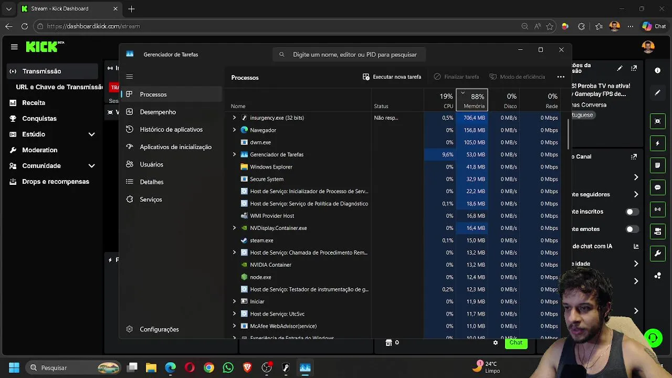Open Opera from the taskbar
The height and width of the screenshot is (378, 672).
[190, 367]
